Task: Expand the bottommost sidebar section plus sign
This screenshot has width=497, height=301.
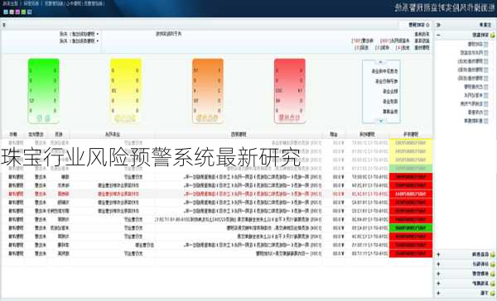Action: point(439,293)
